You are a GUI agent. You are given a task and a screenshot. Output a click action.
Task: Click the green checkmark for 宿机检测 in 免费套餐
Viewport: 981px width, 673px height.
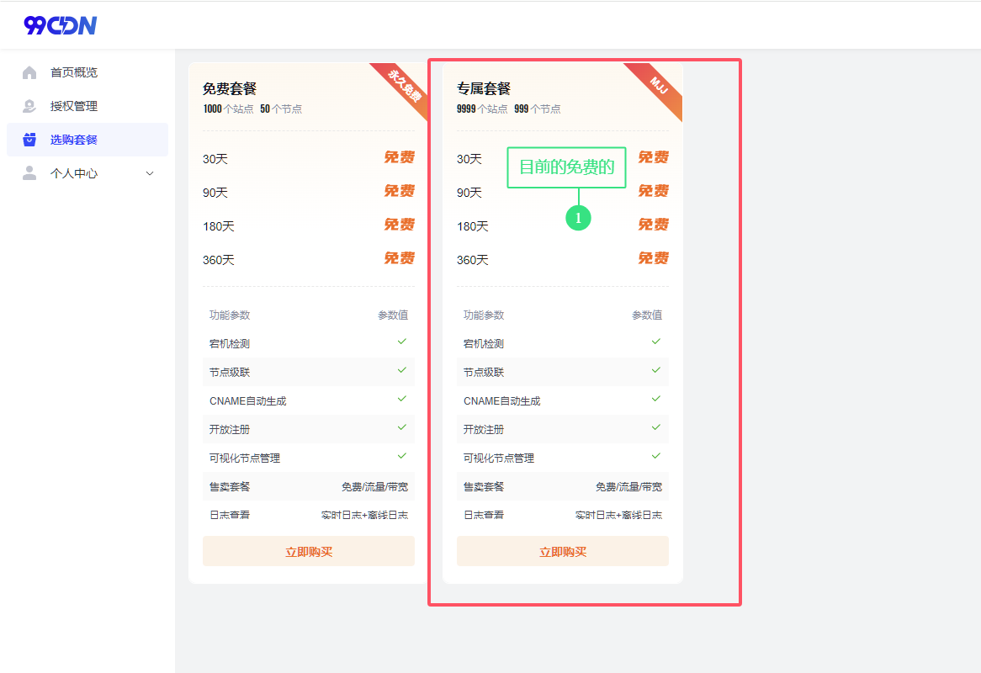pos(401,343)
